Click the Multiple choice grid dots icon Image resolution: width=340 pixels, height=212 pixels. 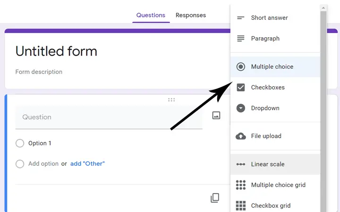241,185
